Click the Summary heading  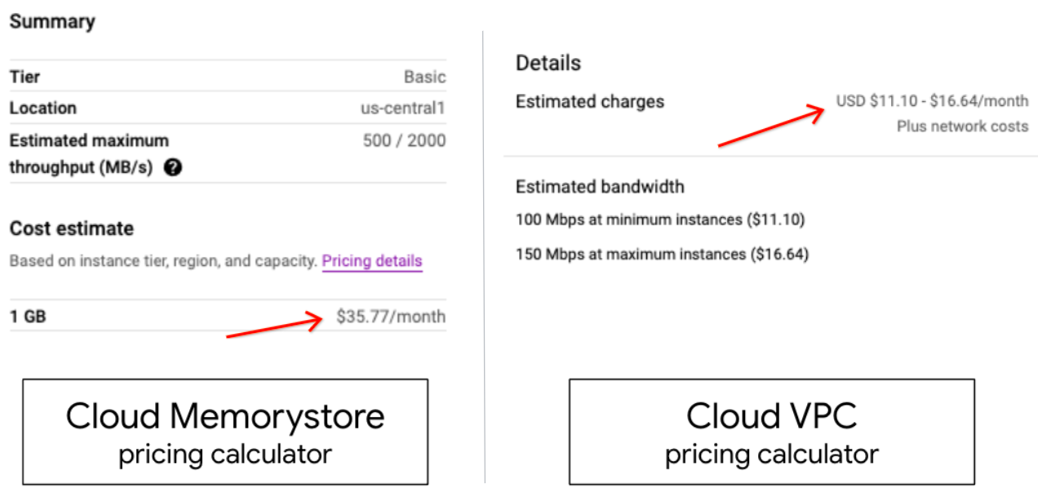click(x=52, y=22)
